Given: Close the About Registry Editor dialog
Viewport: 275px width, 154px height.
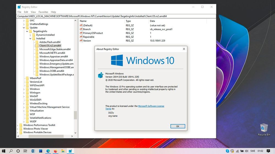Looking at the screenshot, I should (x=184, y=49).
